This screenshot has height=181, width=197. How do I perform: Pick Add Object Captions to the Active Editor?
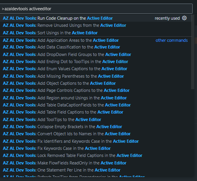point(96,83)
